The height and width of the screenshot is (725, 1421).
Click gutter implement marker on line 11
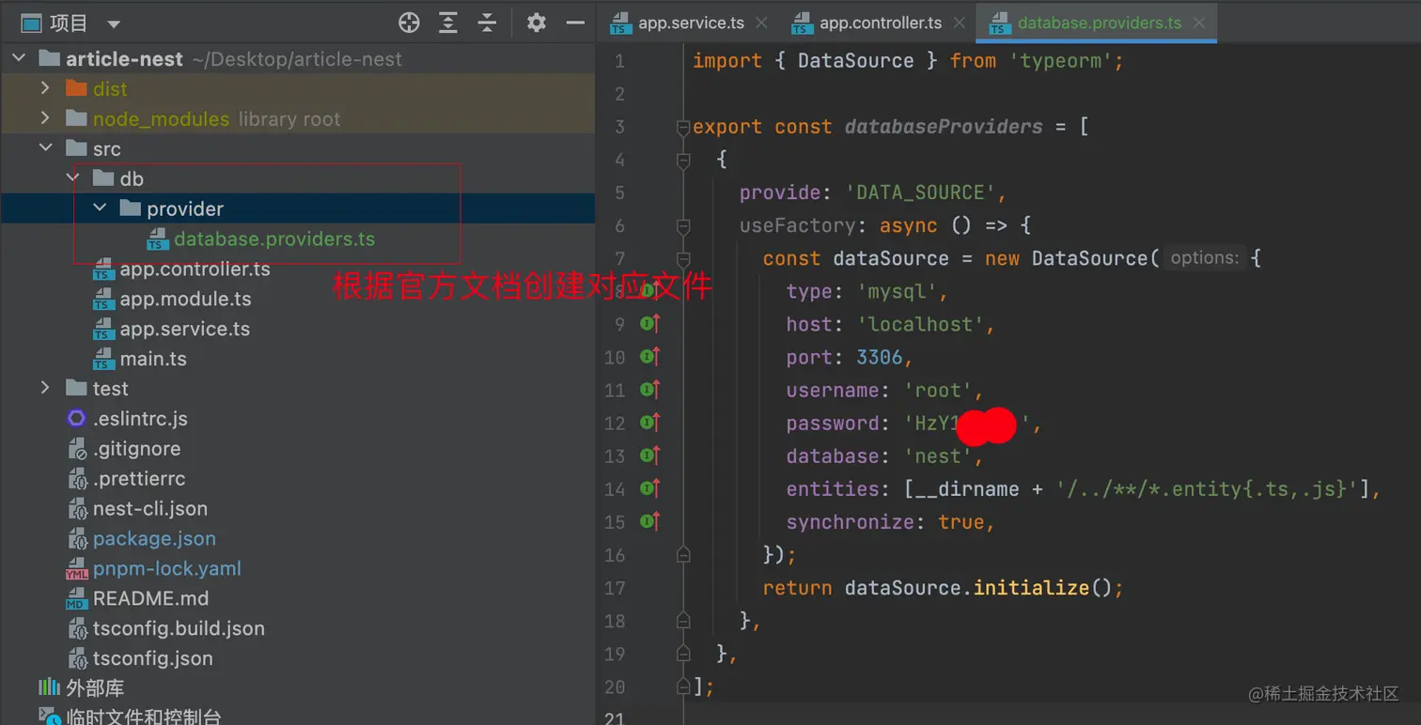click(650, 390)
